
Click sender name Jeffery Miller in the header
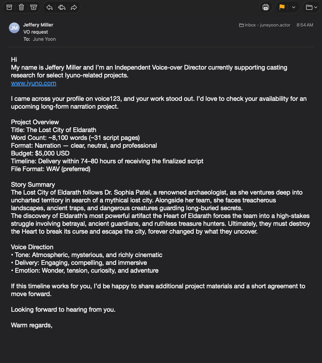pyautogui.click(x=38, y=25)
